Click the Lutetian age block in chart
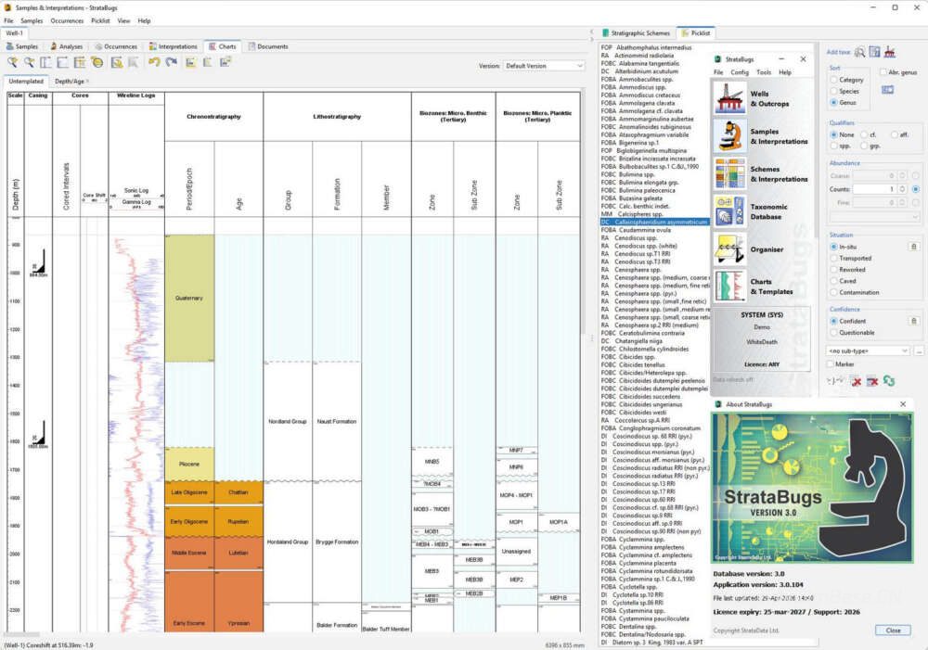 tap(238, 553)
